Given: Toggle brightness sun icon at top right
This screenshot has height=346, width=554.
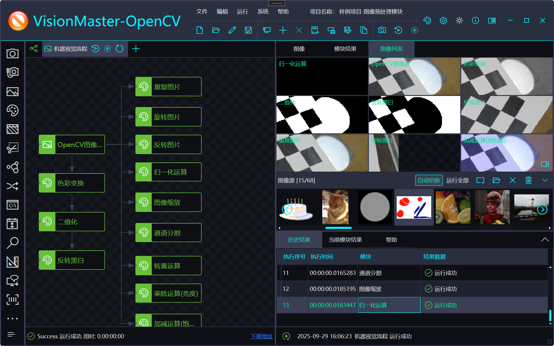Looking at the screenshot, I should [x=459, y=21].
